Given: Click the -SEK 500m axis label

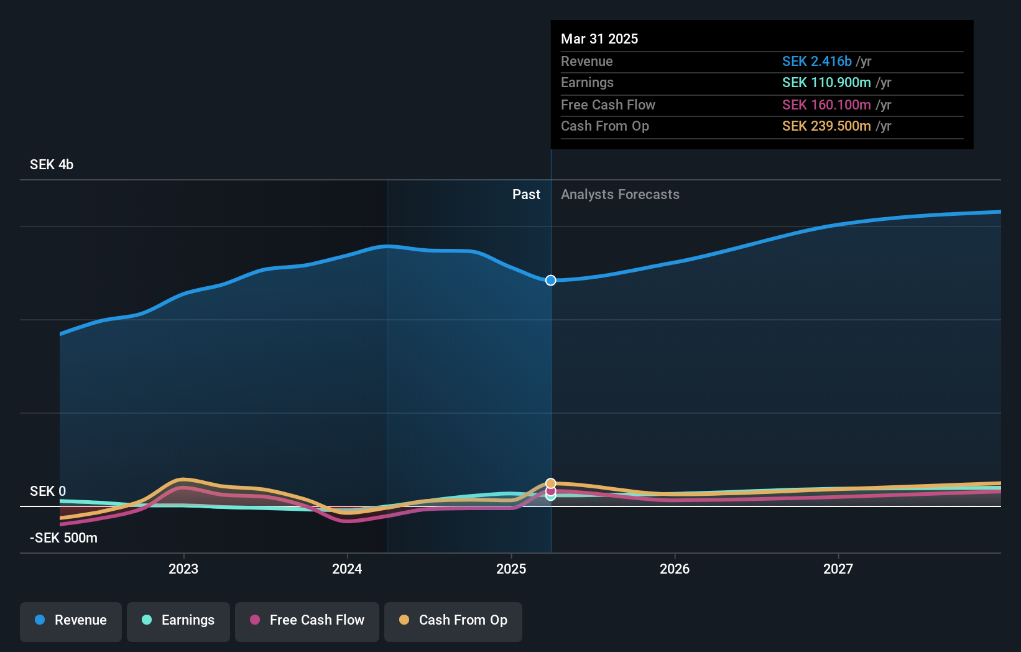Looking at the screenshot, I should click(x=63, y=538).
